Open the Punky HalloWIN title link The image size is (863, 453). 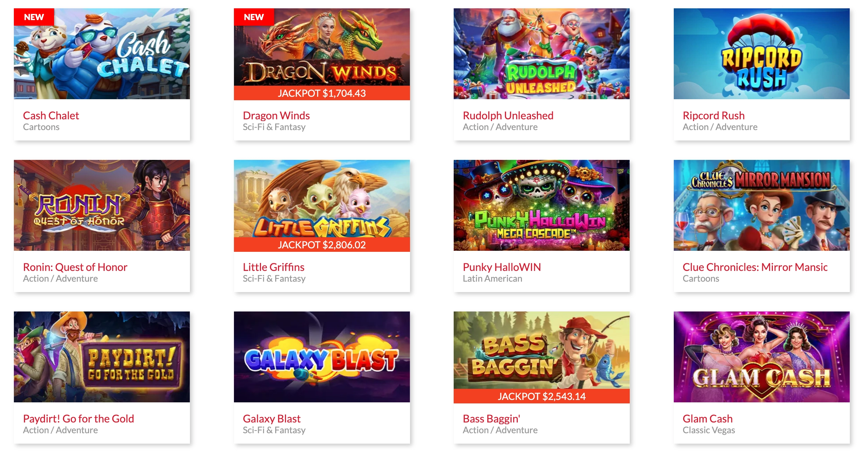502,267
